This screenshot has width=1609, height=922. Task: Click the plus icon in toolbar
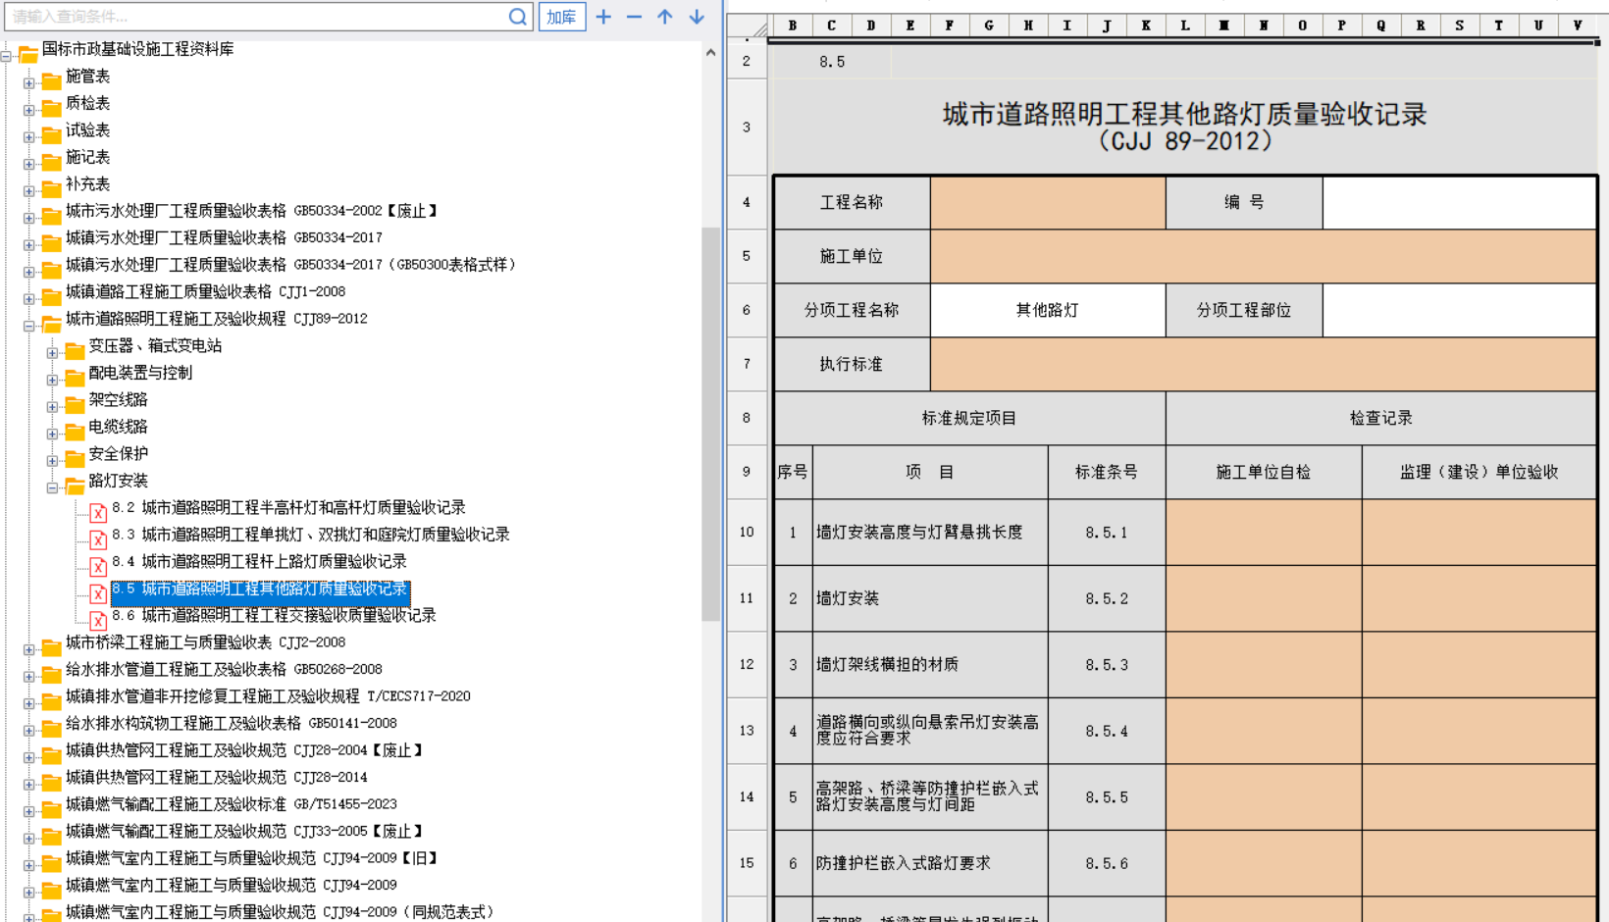pos(603,17)
